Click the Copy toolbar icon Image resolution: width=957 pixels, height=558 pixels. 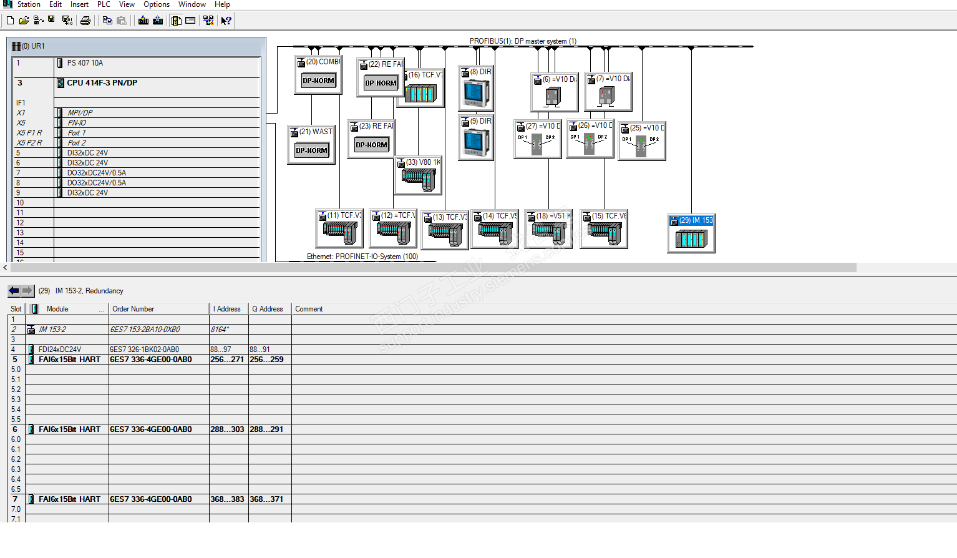107,21
